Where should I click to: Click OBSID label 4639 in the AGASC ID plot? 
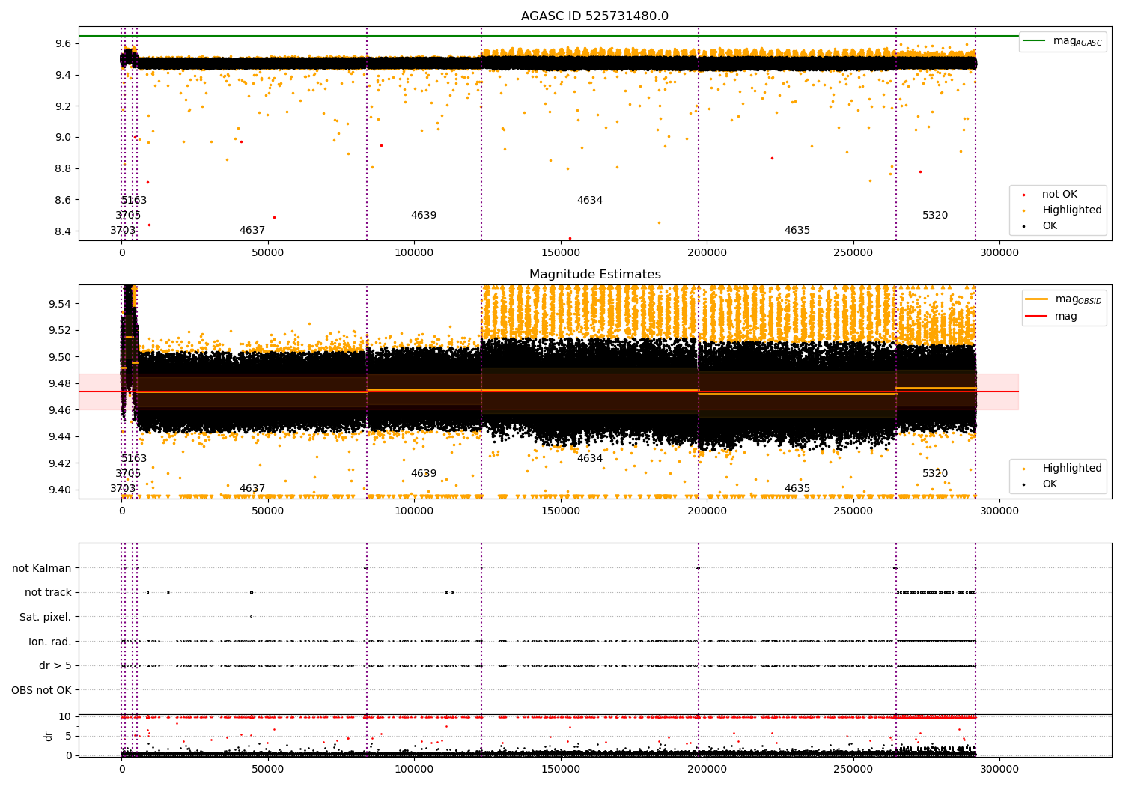(x=424, y=216)
